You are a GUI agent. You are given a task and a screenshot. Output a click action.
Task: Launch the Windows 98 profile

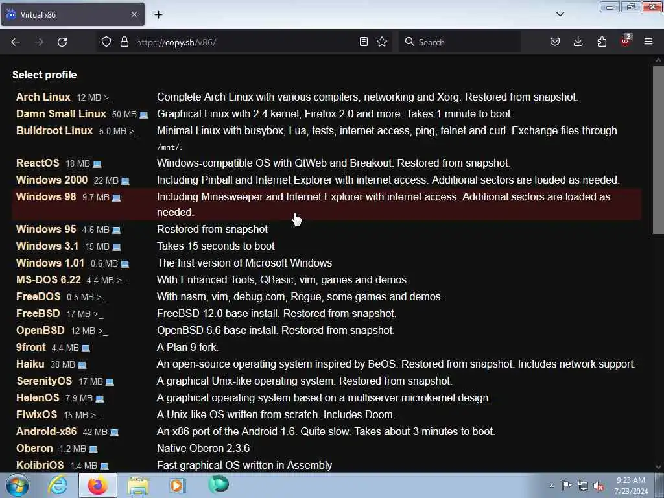point(46,197)
